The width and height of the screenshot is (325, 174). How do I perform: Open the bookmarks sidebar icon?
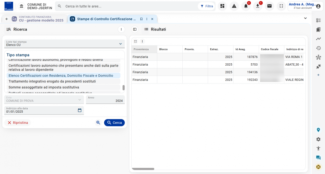coord(318,30)
